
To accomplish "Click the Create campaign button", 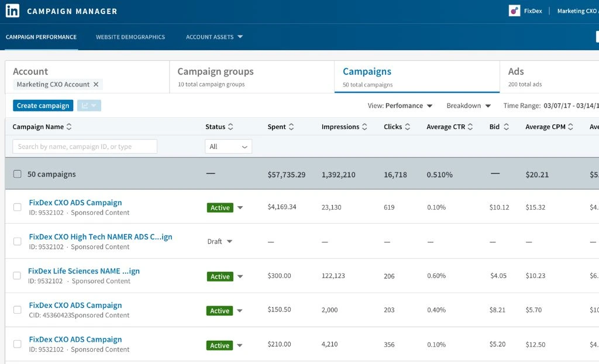I will pyautogui.click(x=43, y=106).
